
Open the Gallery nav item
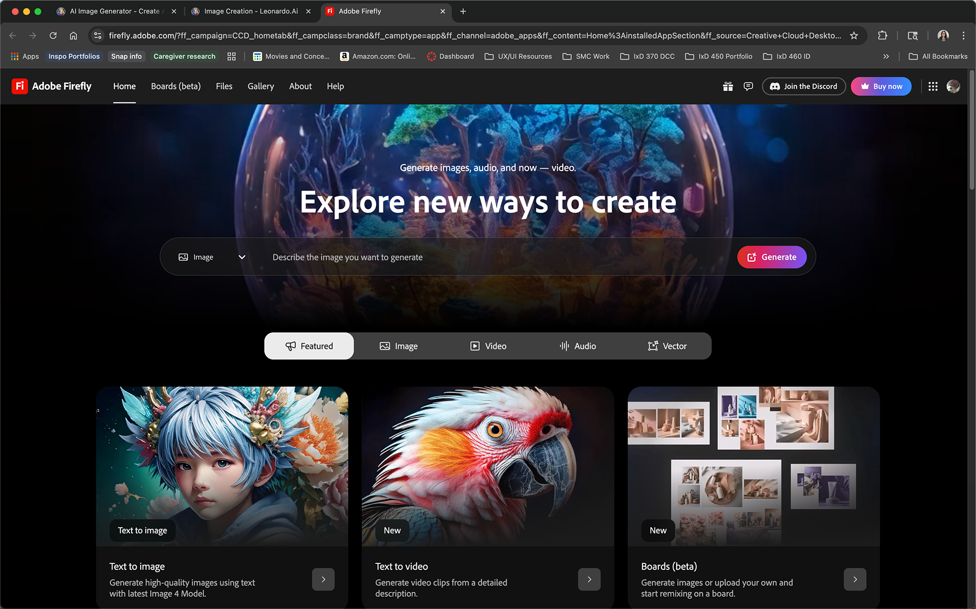click(x=261, y=86)
